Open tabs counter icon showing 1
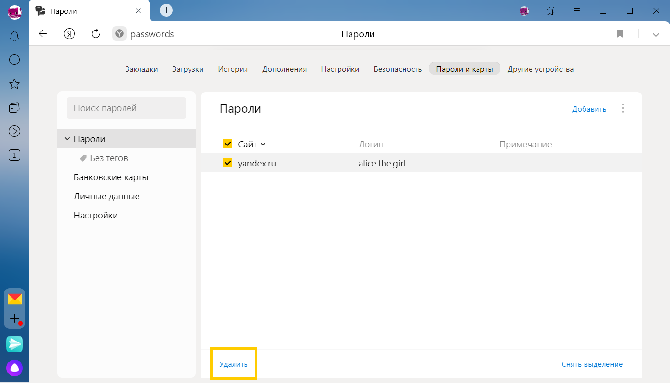Screen dimensions: 670x383 pyautogui.click(x=14, y=155)
